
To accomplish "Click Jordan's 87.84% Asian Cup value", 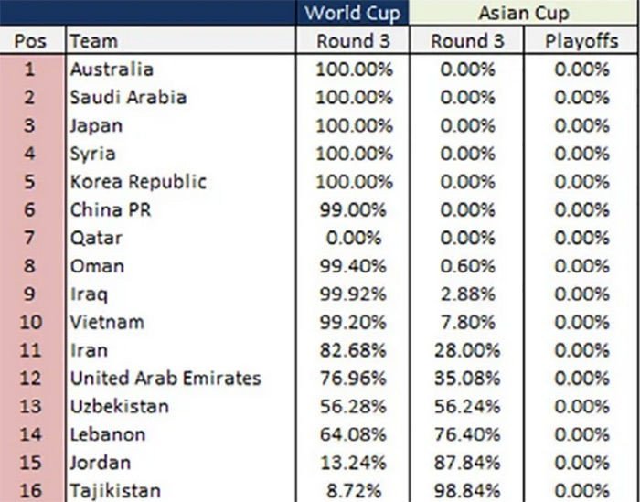I will click(466, 463).
